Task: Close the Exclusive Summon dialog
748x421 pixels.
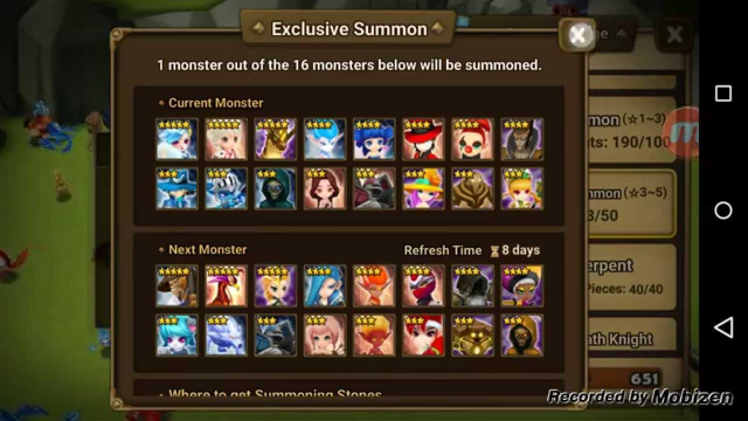Action: coord(577,35)
